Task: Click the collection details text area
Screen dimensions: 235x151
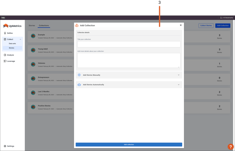Action: pyautogui.click(x=129, y=60)
